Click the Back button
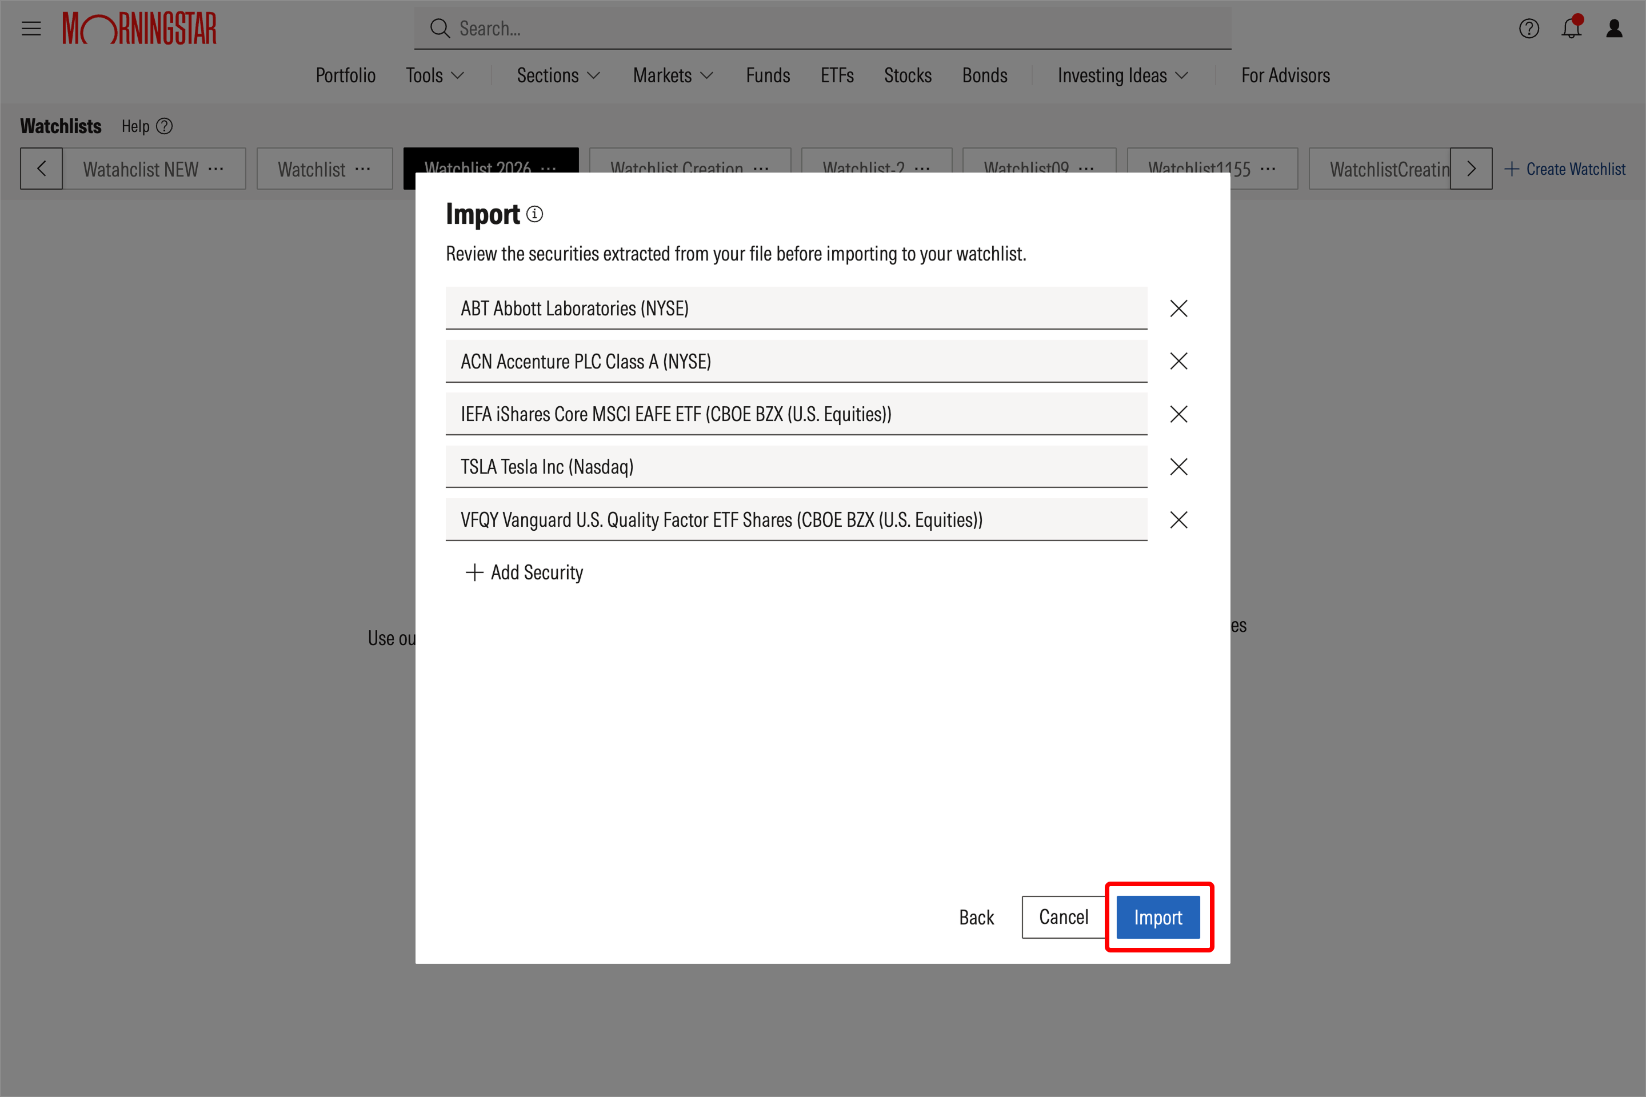This screenshot has width=1646, height=1097. click(976, 917)
